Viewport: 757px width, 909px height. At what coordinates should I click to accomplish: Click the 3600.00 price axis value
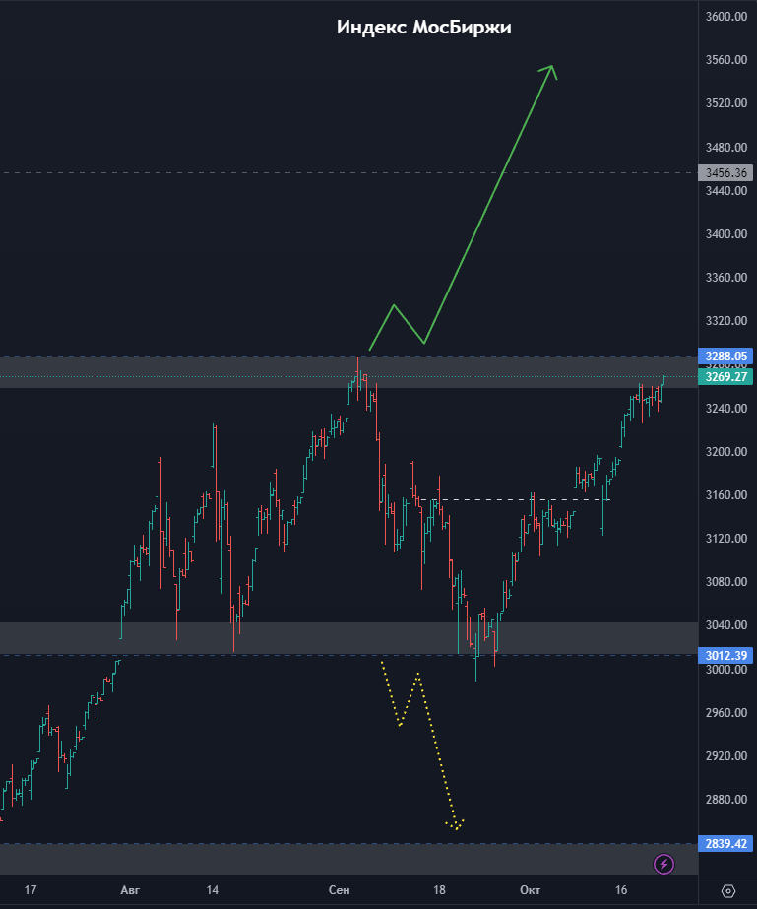pos(725,16)
